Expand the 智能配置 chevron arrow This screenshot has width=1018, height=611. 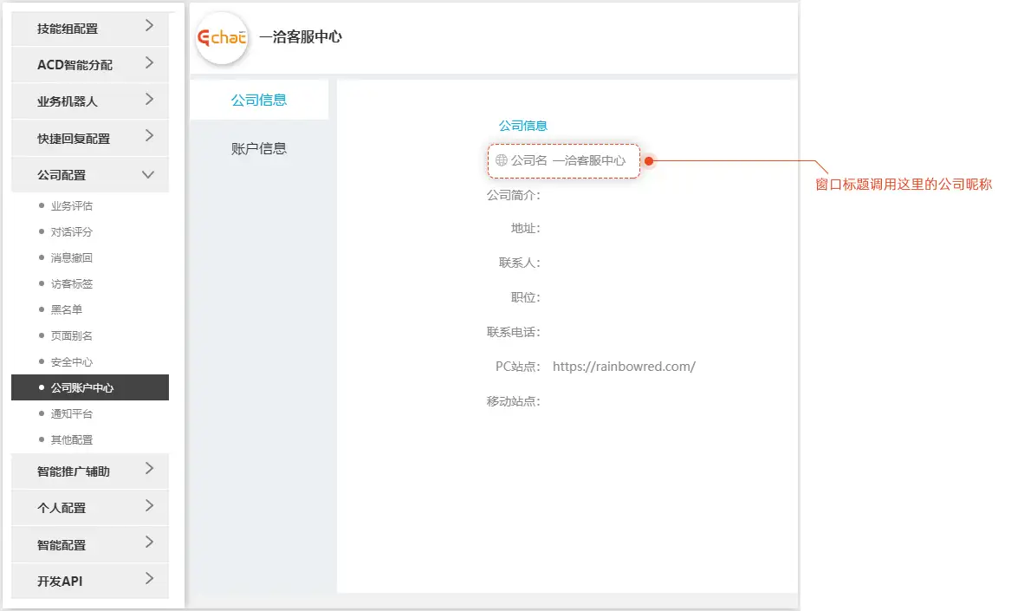coord(149,543)
